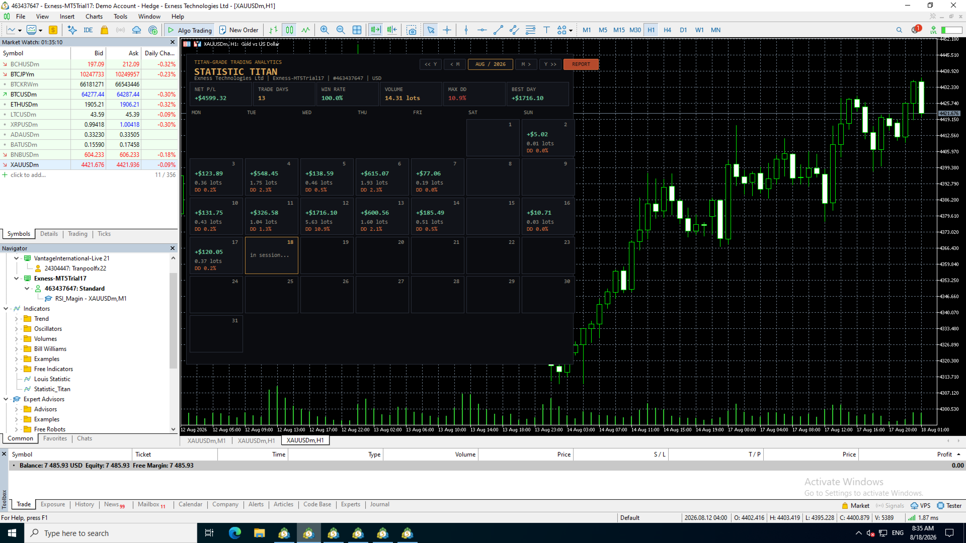The width and height of the screenshot is (966, 543).
Task: Click the muted volume icon in system tray
Action: pyautogui.click(x=870, y=533)
